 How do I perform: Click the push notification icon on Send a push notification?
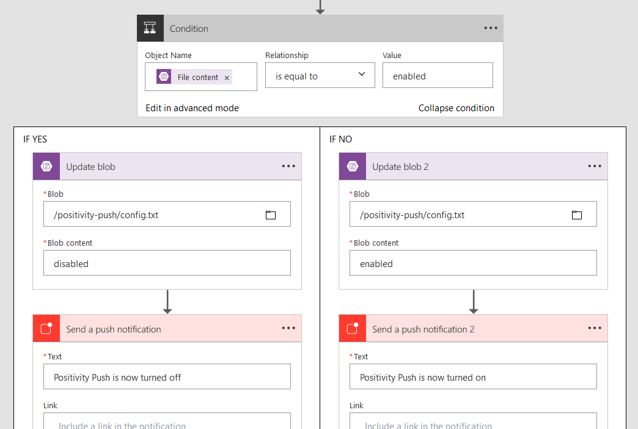point(46,328)
